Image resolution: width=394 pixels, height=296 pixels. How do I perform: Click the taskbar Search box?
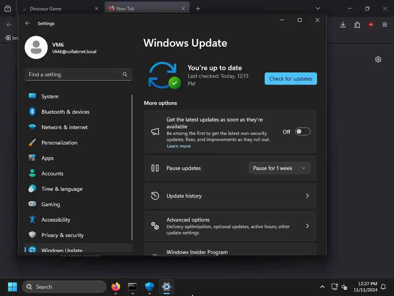coord(64,287)
